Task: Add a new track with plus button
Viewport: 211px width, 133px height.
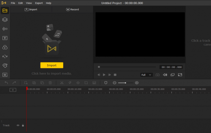Action: tap(13, 90)
